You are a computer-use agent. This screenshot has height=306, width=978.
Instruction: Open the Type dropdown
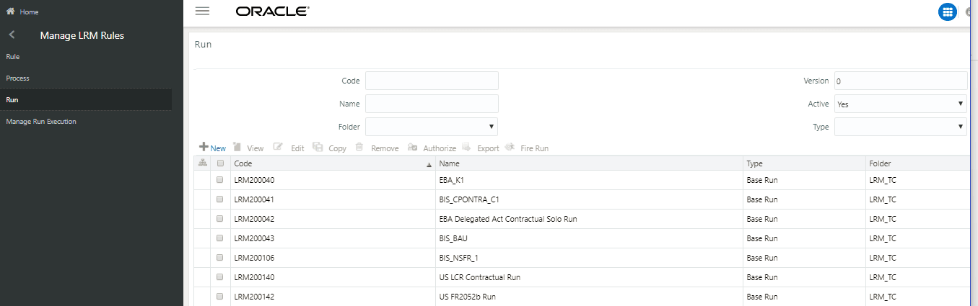point(901,127)
